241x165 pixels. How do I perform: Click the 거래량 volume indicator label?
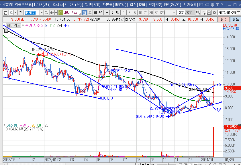[x=12, y=126]
